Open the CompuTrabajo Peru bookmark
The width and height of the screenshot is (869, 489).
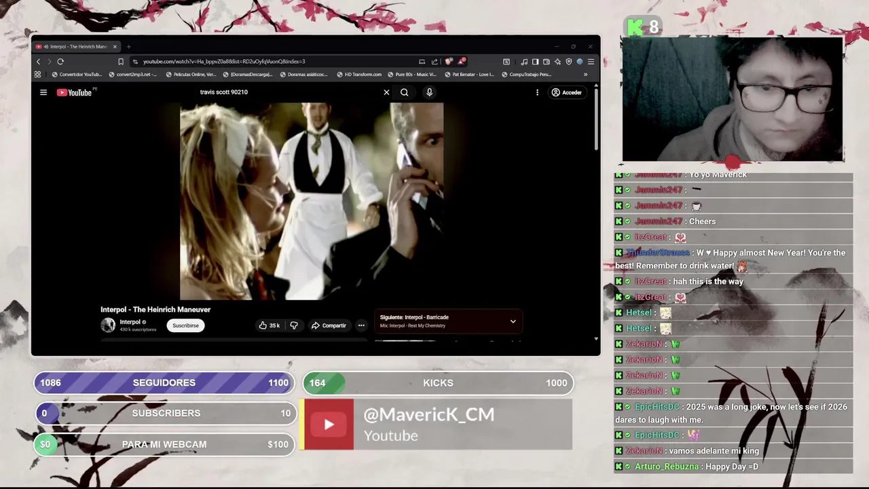click(x=526, y=75)
